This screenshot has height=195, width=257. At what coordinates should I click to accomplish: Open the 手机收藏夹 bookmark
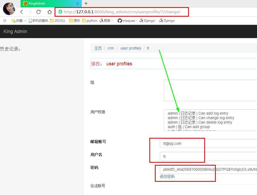[x=38, y=21]
